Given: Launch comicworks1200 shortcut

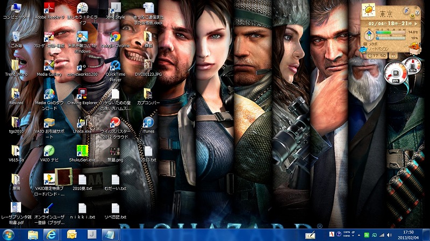Looking at the screenshot, I should pos(82,68).
